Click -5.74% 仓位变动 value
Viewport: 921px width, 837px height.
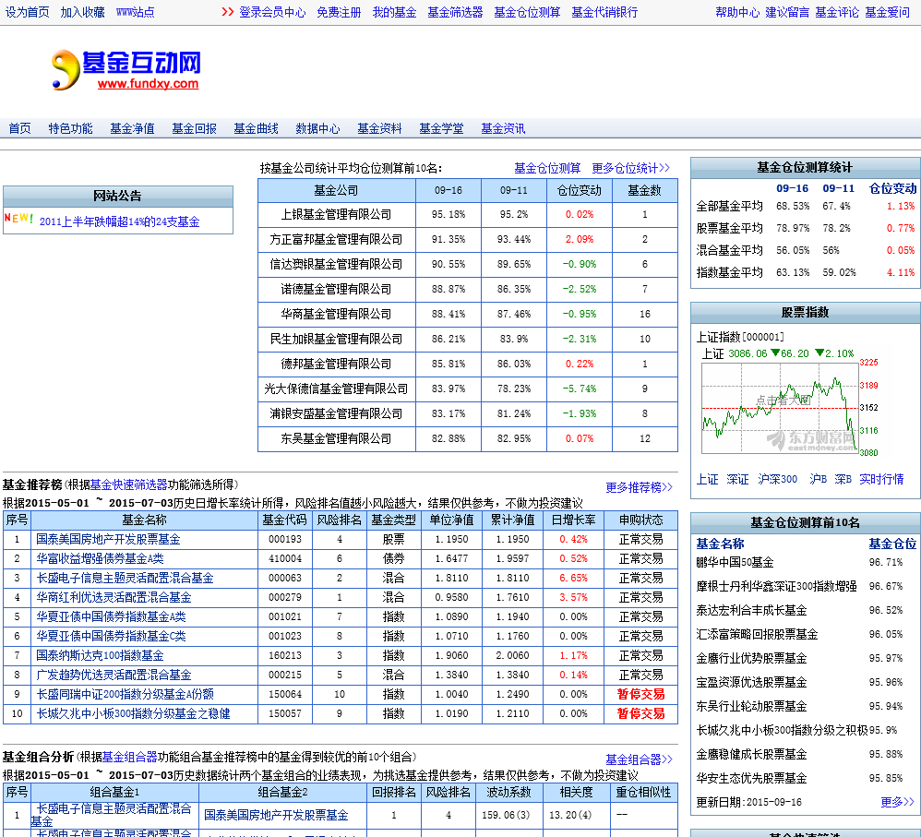tap(580, 389)
